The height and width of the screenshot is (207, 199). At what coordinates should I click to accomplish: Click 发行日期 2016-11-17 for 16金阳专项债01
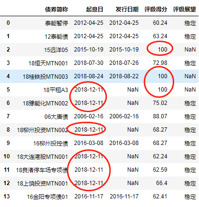tap(124, 197)
